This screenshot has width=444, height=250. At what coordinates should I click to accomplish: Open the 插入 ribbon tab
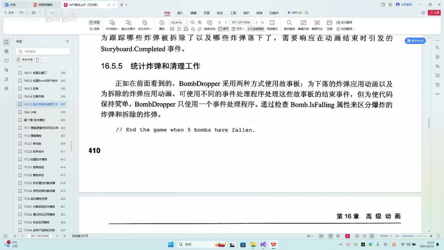(x=180, y=13)
